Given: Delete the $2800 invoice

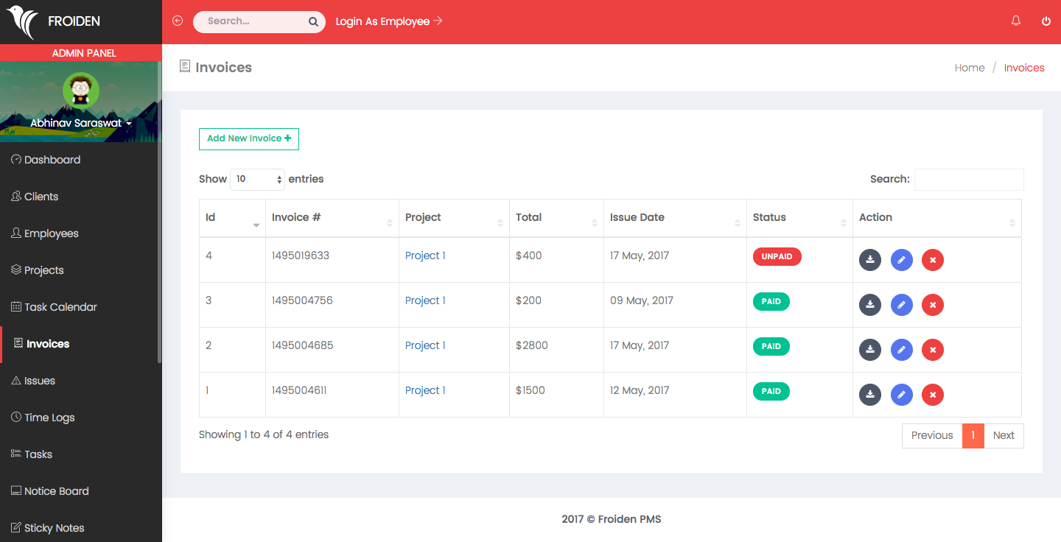Looking at the screenshot, I should (932, 350).
